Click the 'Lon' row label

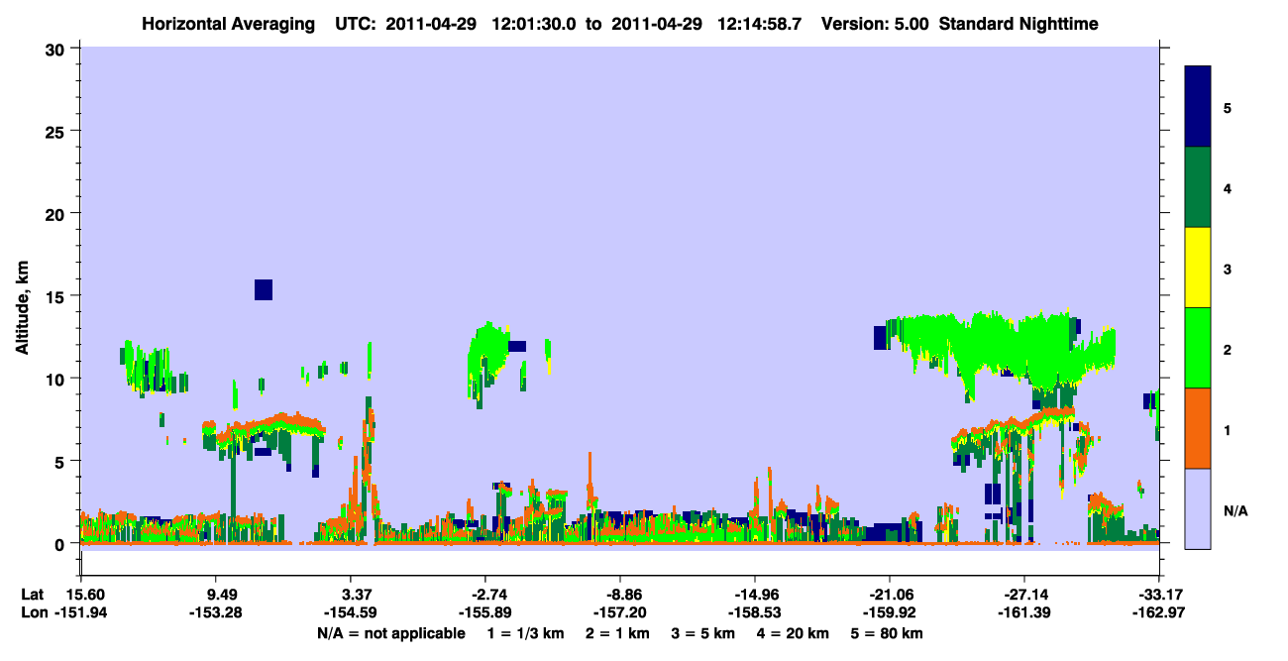[x=34, y=612]
